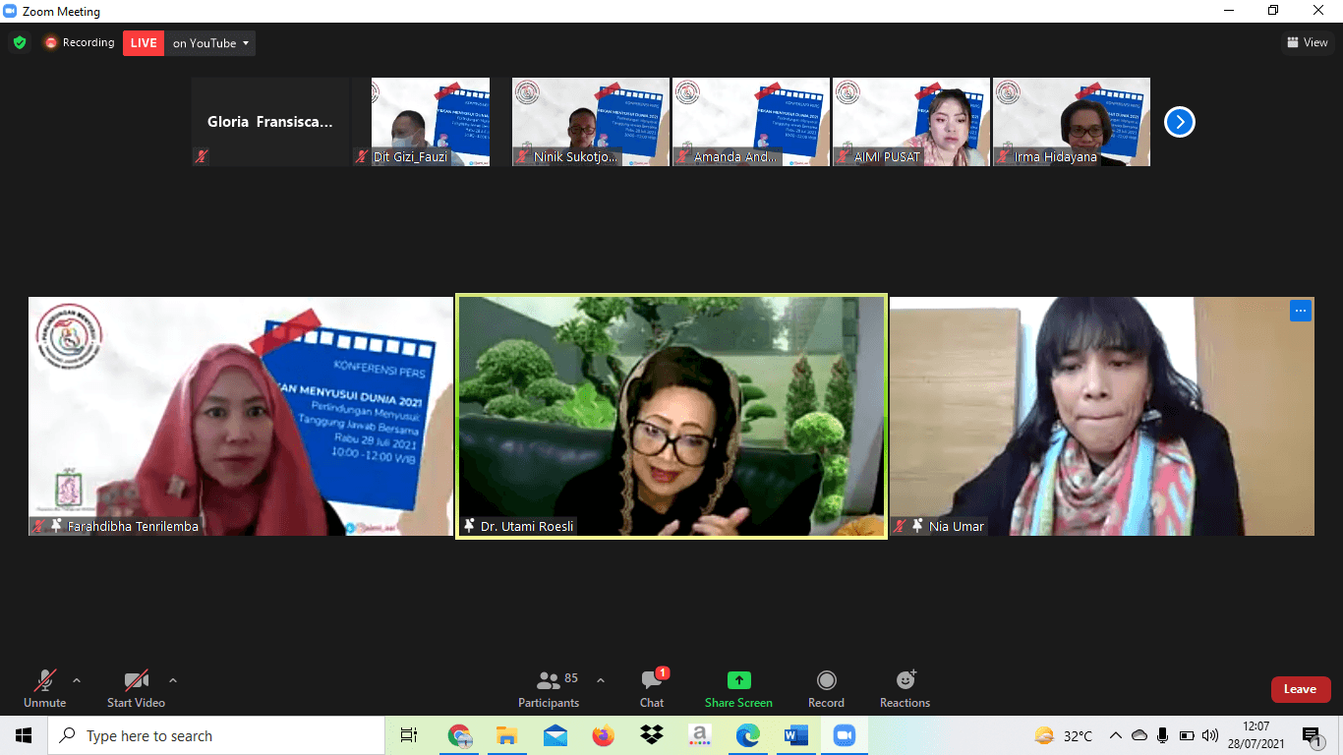Open the View layout menu
Viewport: 1343px width, 755px height.
pos(1308,42)
